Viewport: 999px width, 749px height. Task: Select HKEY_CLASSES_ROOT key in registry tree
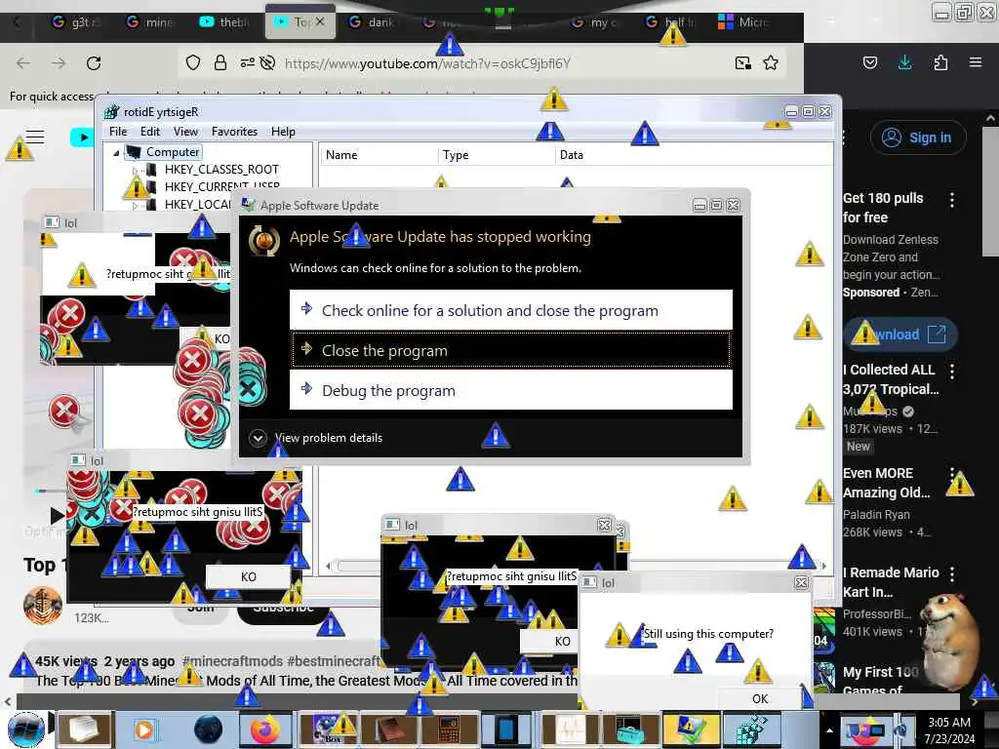[221, 170]
